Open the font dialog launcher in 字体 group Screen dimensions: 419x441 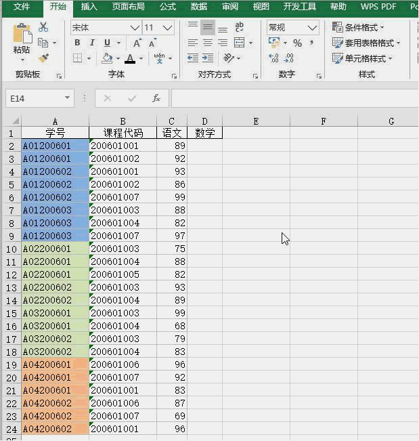[174, 76]
